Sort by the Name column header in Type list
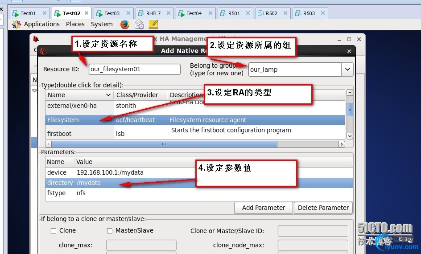421x254 pixels. (79, 95)
